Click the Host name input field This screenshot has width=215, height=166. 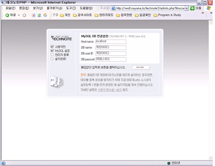111,41
